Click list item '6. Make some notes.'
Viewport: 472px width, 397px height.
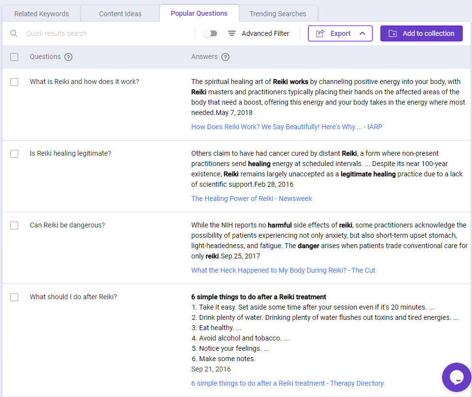point(223,359)
